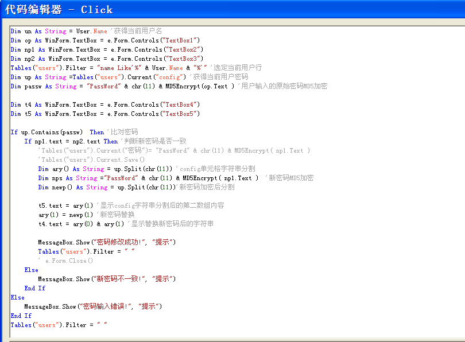Click the line with Controls("TextBox1")

[x=105, y=40]
